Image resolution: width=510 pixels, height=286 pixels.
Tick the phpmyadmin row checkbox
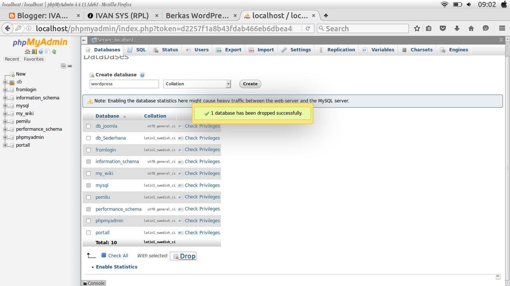click(x=88, y=221)
